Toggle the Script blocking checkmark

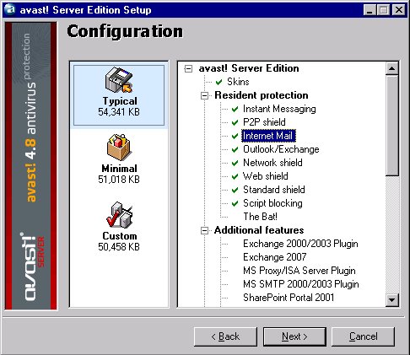235,203
